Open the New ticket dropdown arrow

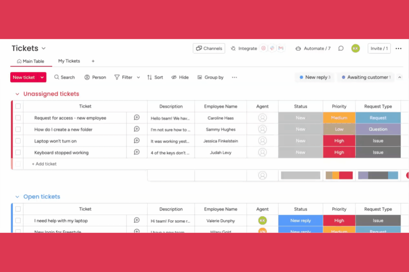[x=42, y=77]
